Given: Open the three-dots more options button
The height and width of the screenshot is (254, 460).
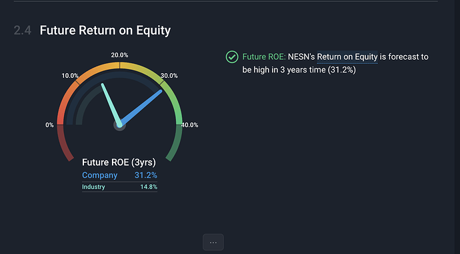Looking at the screenshot, I should click(213, 242).
